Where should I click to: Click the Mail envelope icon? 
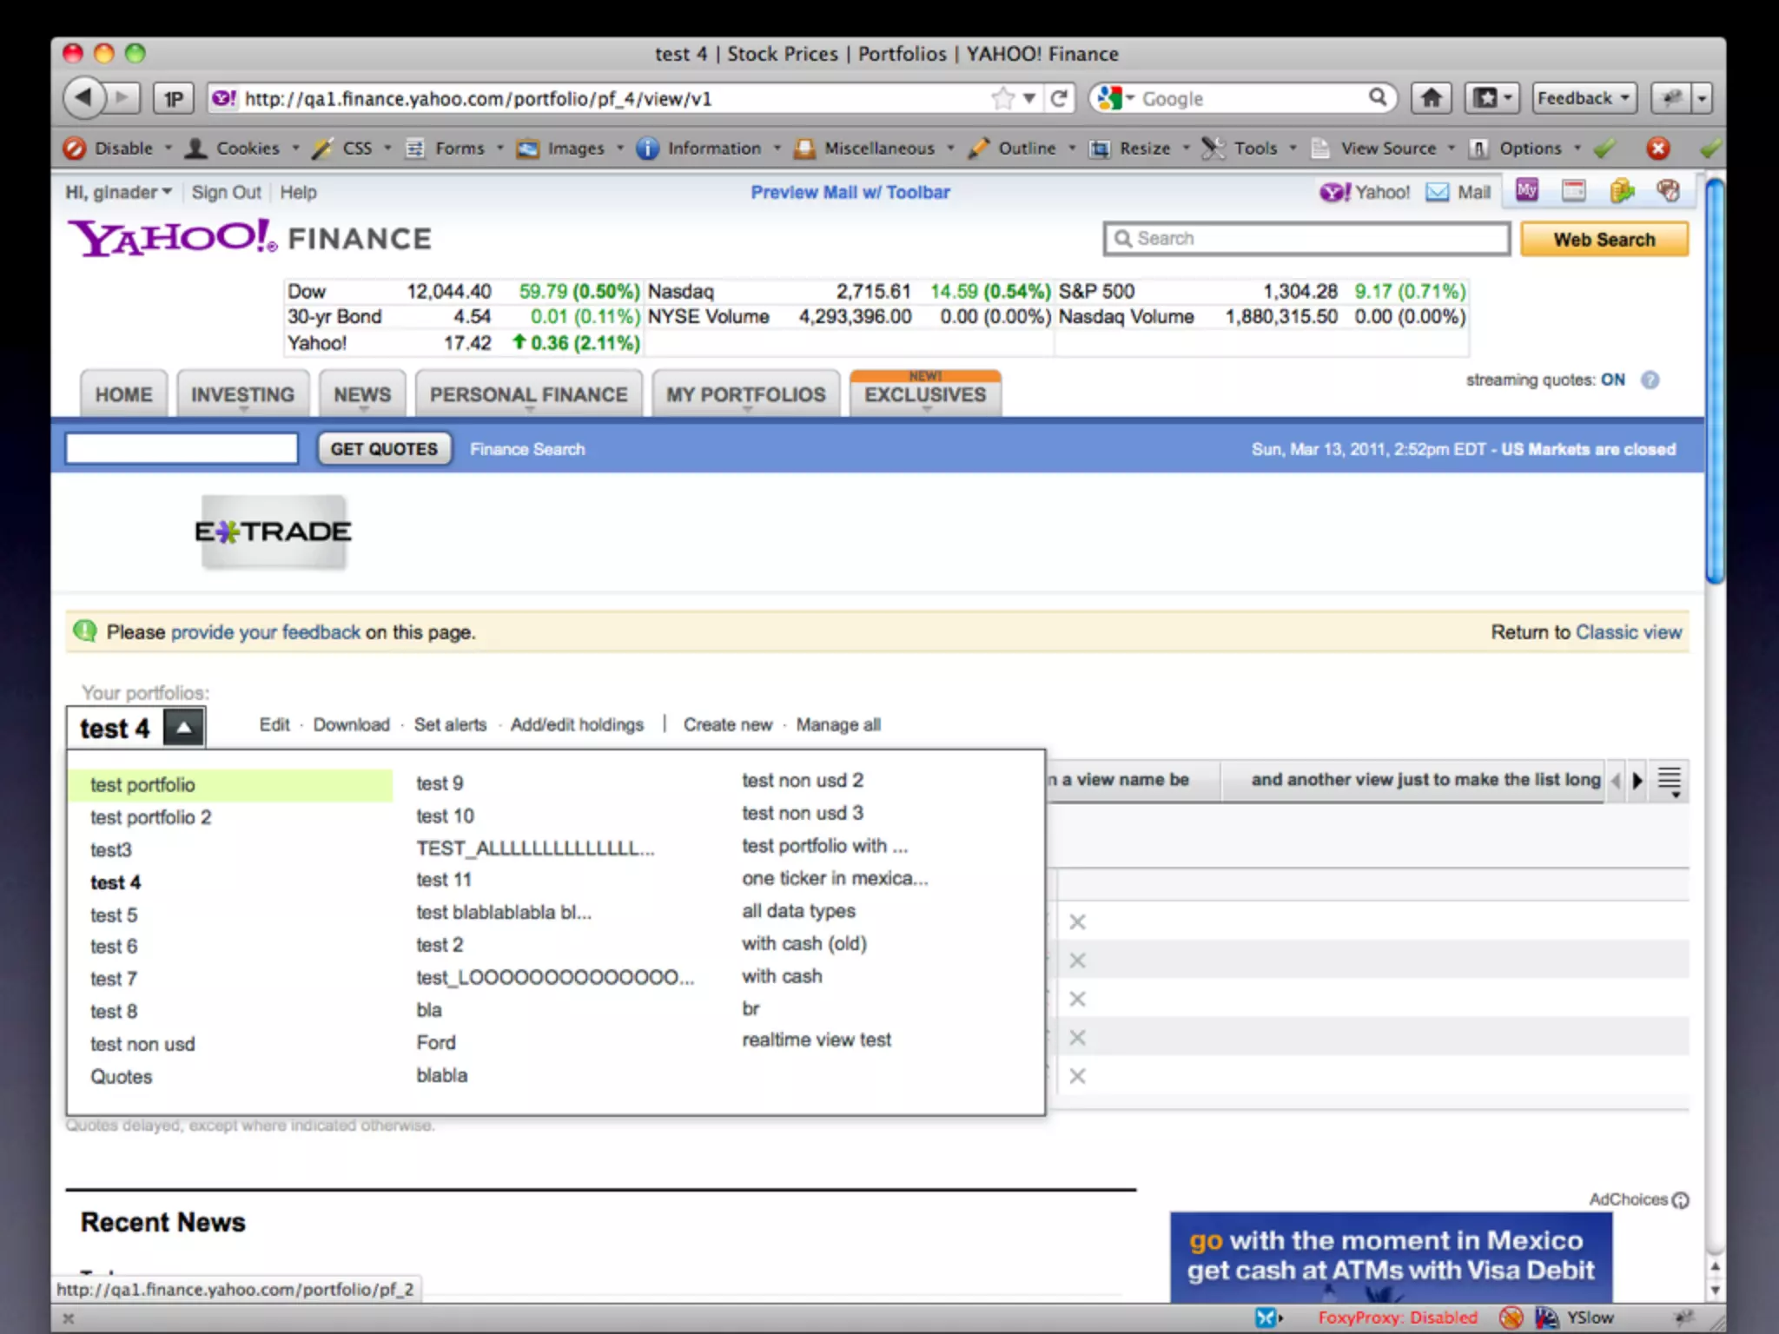(1438, 192)
